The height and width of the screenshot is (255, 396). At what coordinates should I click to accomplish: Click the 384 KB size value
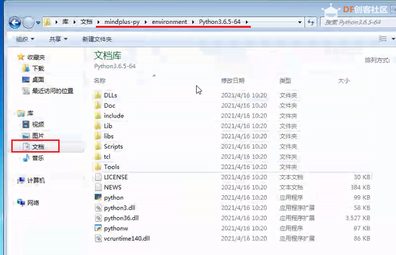coord(360,187)
